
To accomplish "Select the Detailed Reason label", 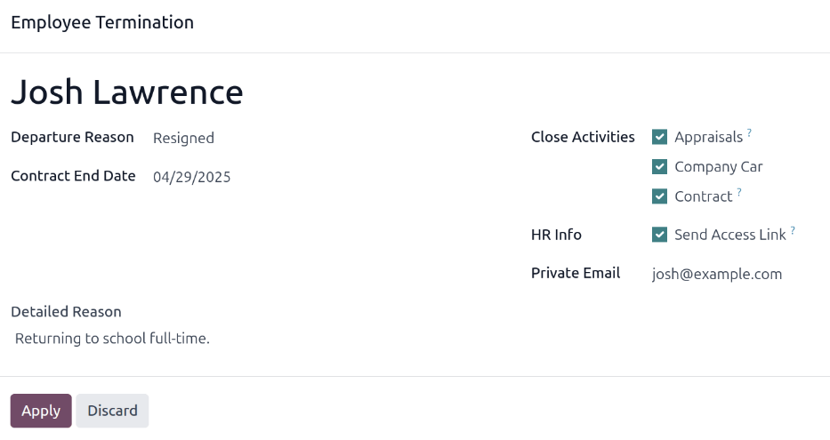I will [x=66, y=312].
